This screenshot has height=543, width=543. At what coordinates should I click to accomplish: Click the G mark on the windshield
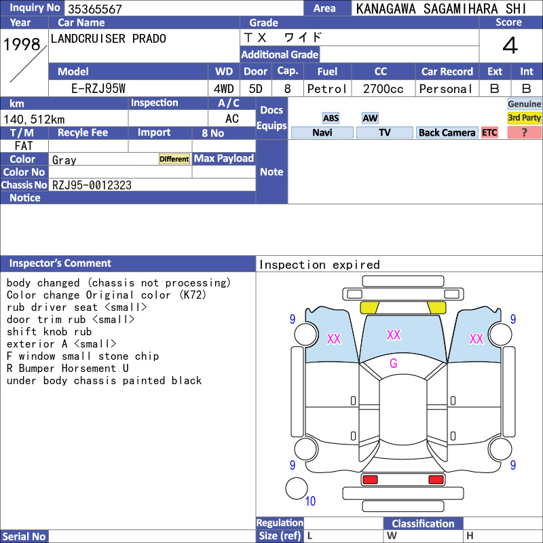pyautogui.click(x=394, y=363)
